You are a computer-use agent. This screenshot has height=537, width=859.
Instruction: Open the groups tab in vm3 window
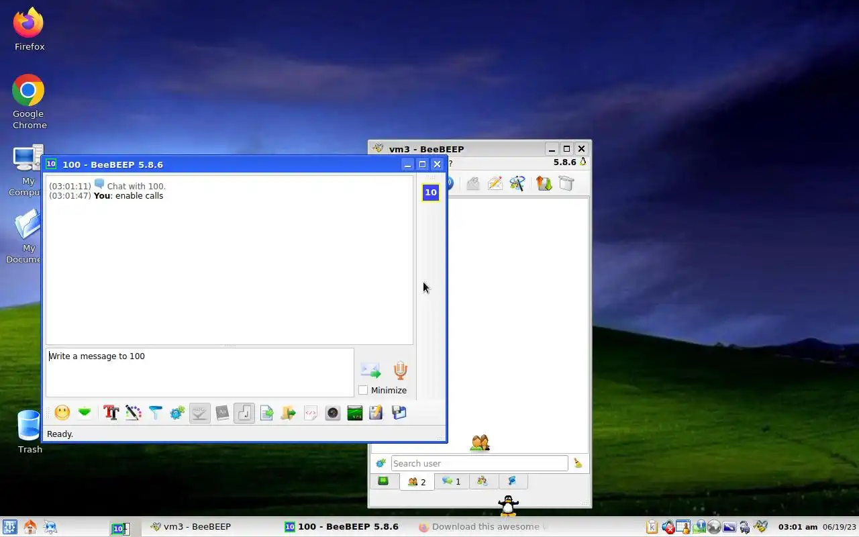point(483,481)
